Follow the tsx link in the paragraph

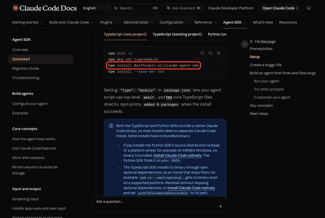[x=169, y=97]
